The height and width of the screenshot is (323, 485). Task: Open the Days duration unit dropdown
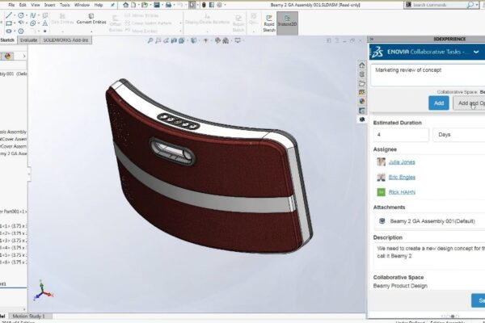pos(458,135)
